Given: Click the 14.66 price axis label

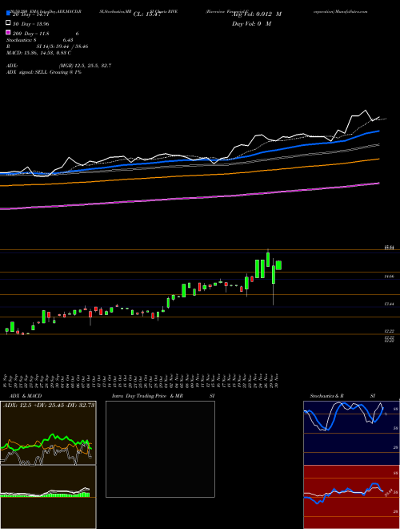Looking at the screenshot, I should point(390,277).
